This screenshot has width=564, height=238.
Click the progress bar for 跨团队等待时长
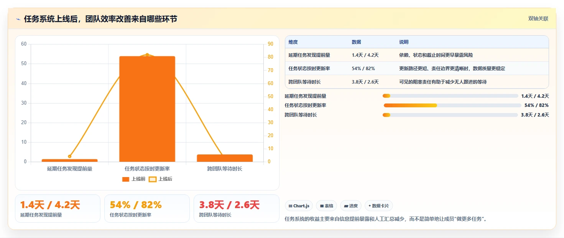coord(450,115)
